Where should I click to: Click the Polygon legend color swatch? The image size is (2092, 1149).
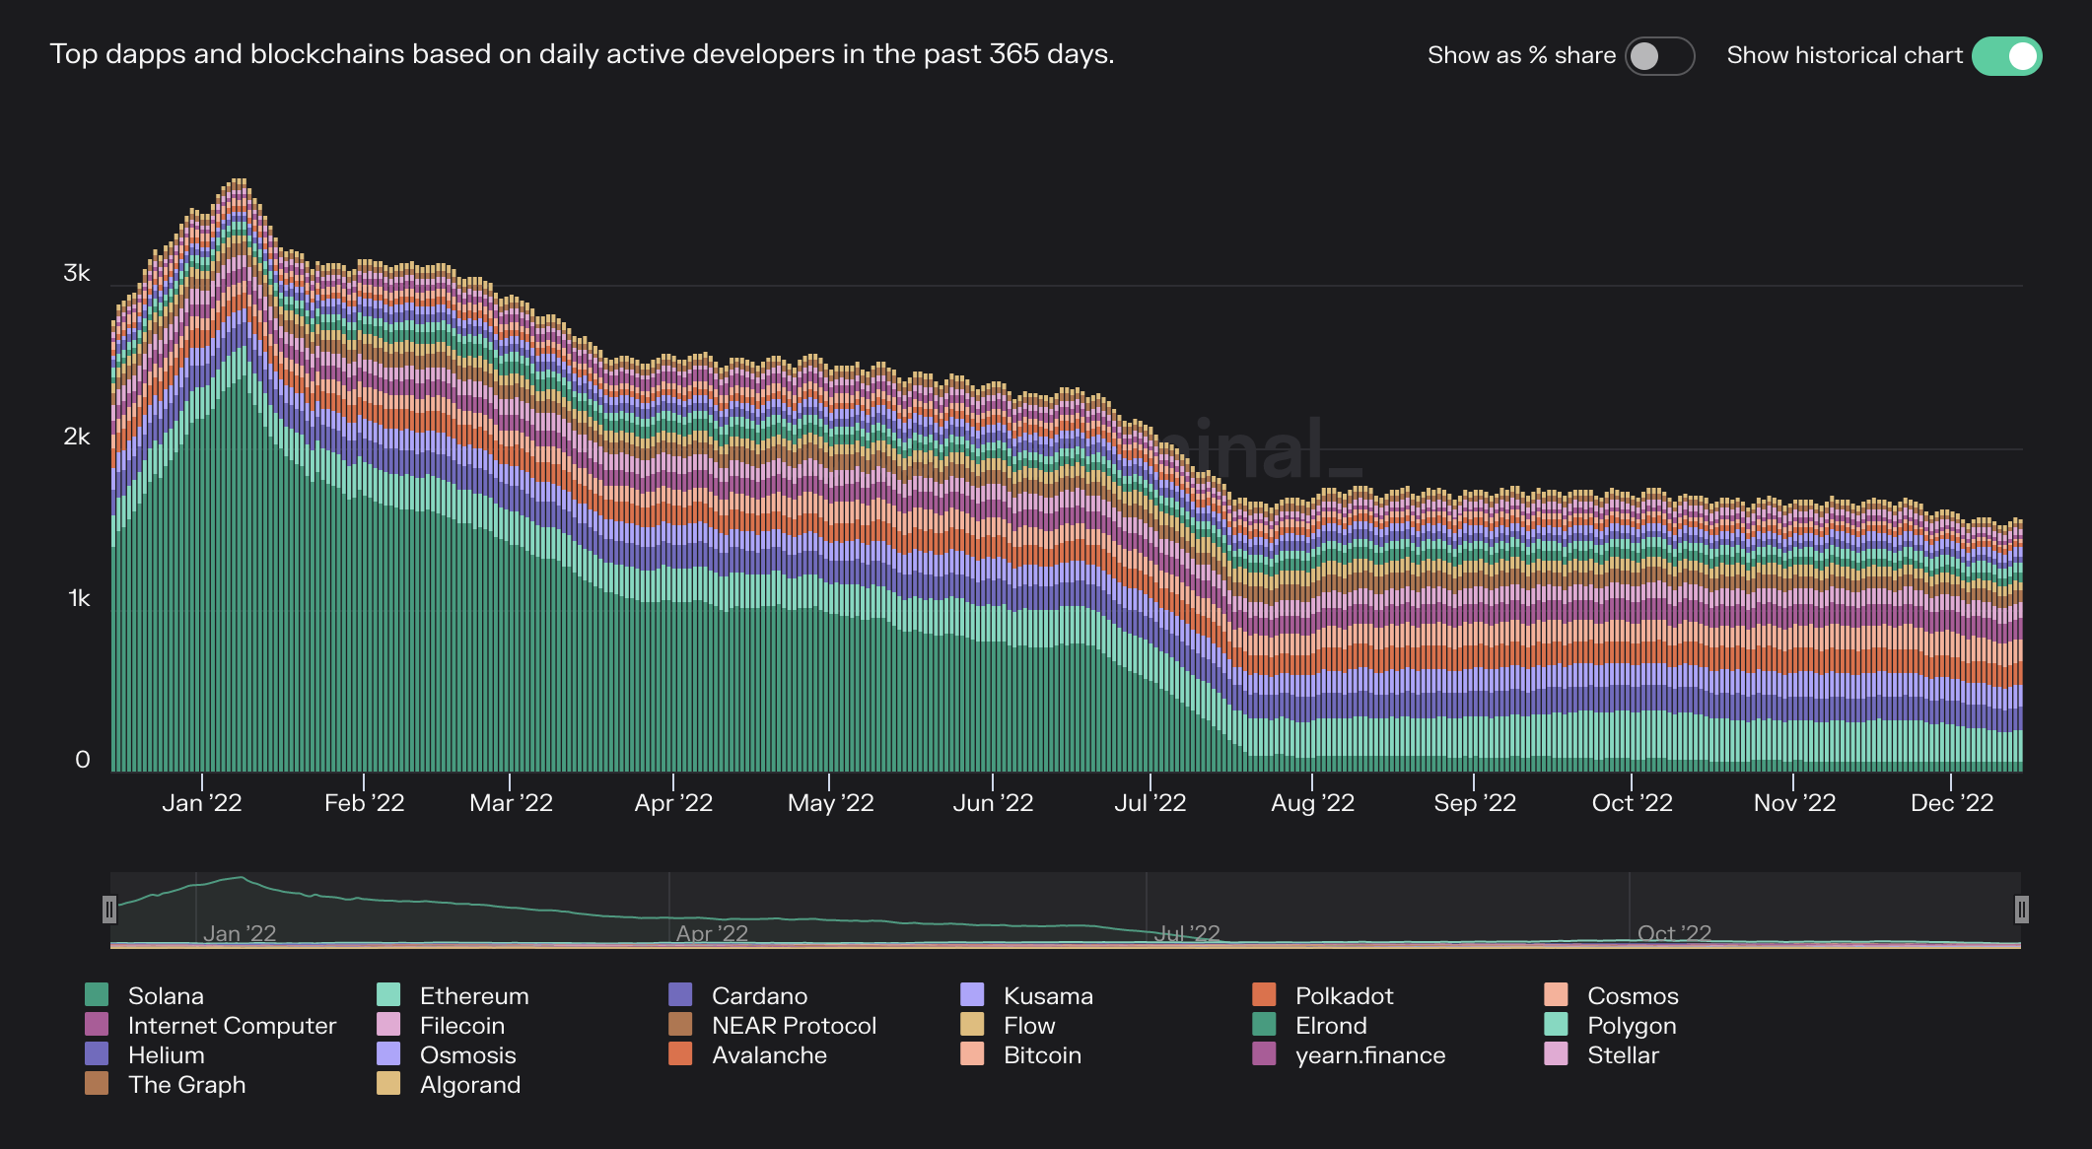tap(1556, 1024)
